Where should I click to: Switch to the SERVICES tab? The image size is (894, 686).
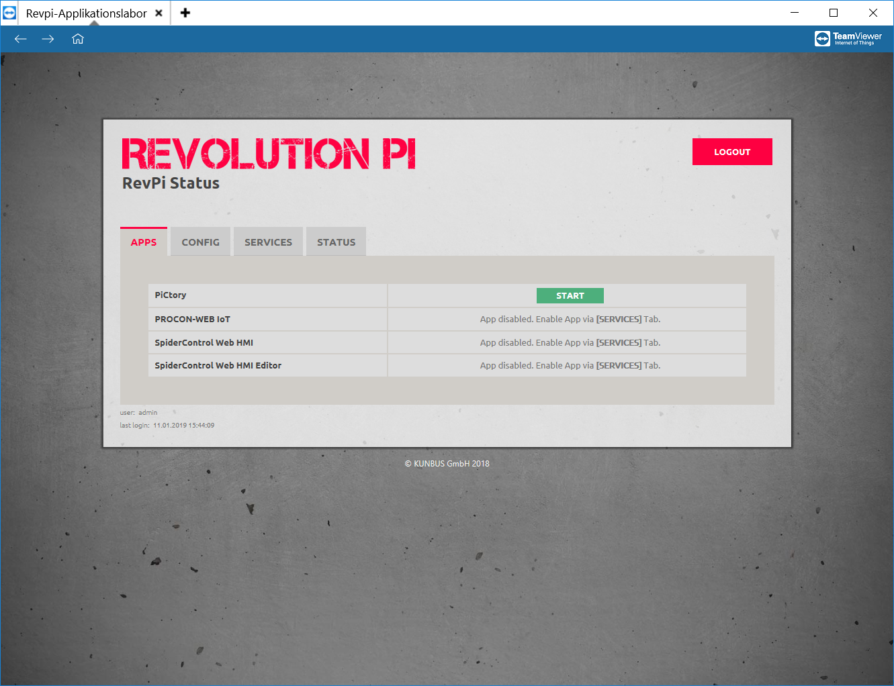268,242
